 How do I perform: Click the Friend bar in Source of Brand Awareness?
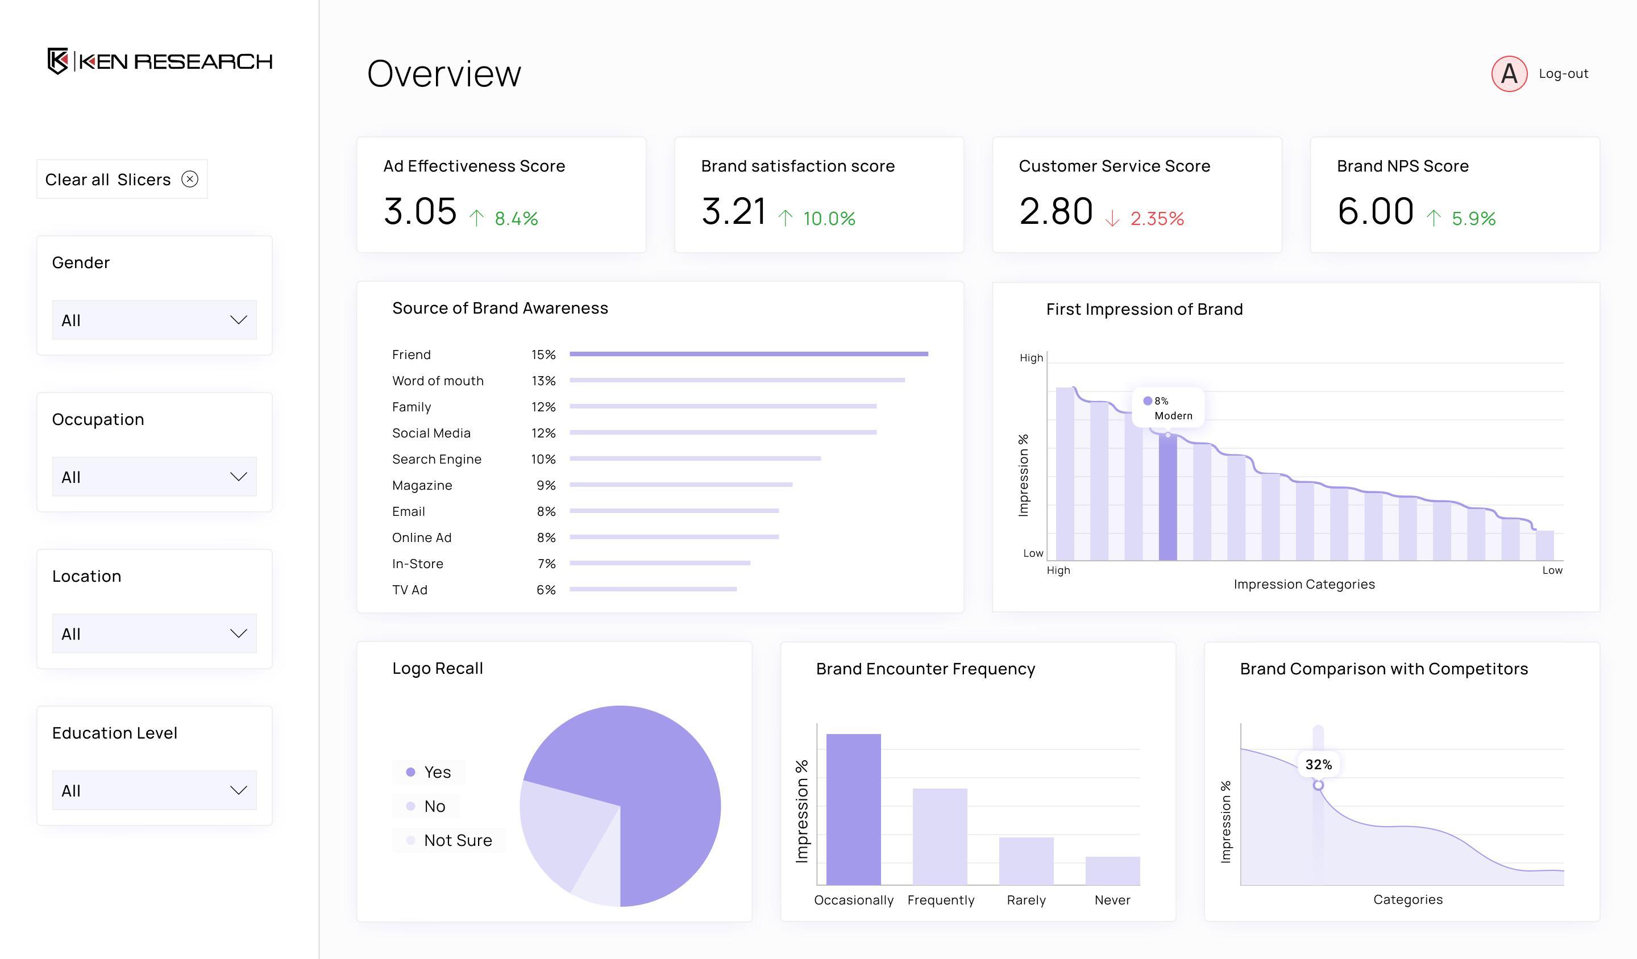747,354
